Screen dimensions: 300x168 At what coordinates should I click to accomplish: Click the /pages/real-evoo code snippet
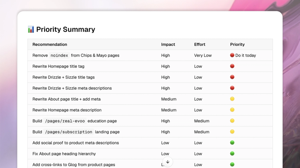pyautogui.click(x=65, y=121)
